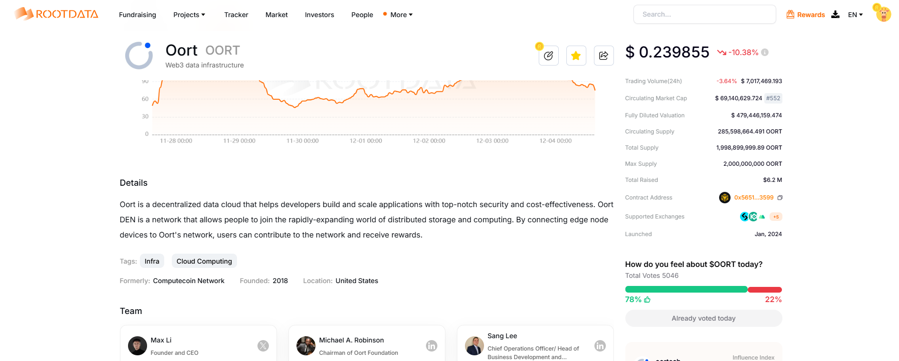899x361 pixels.
Task: Click the Total Raised $6.2 M value
Action: (772, 180)
